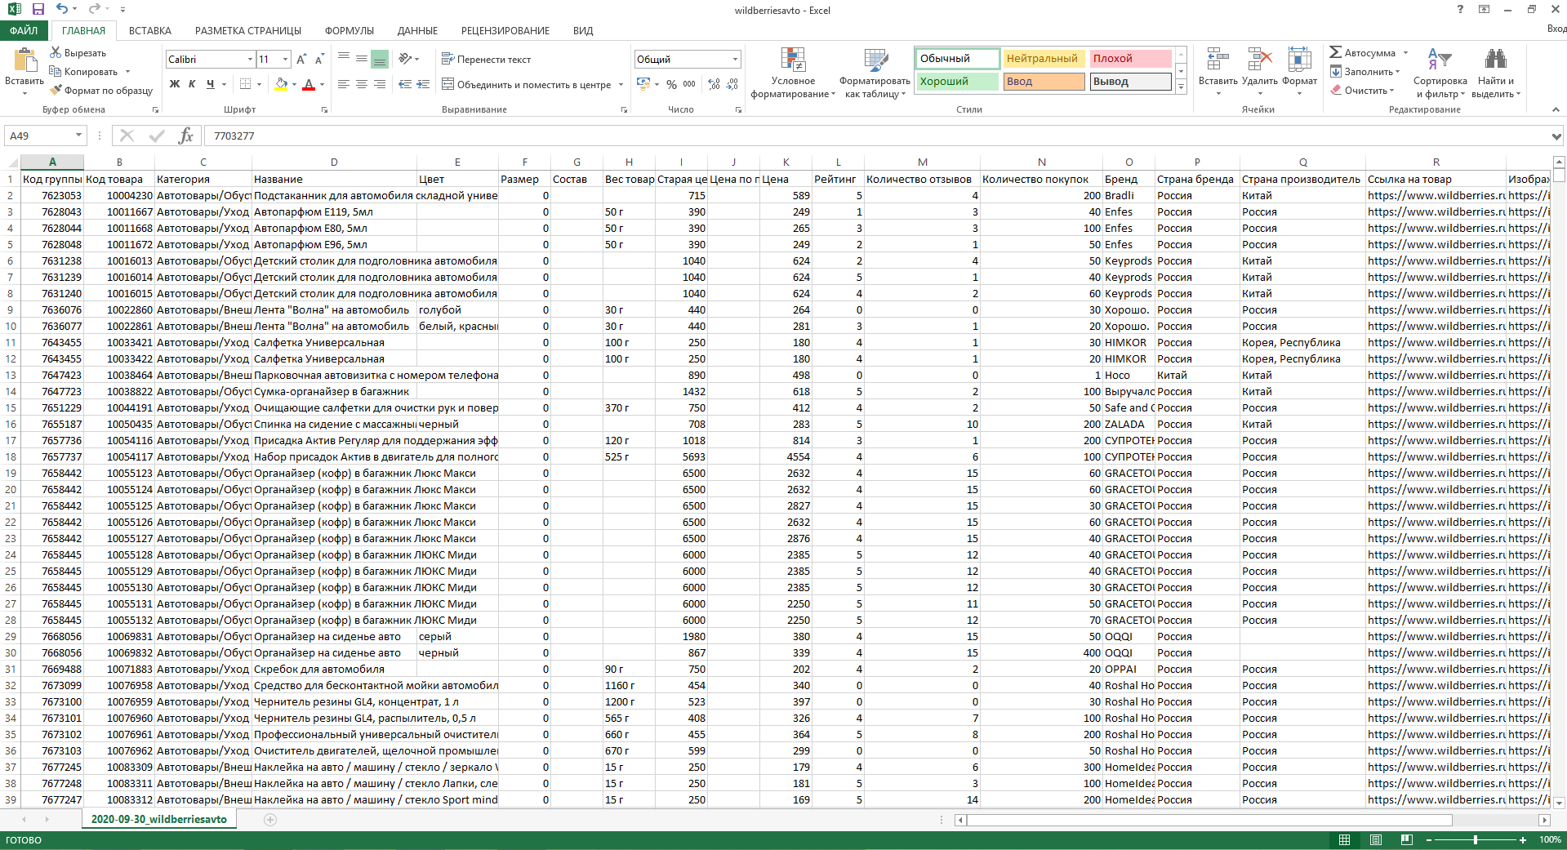
Task: Click the borders icon in Font group
Action: [x=245, y=84]
